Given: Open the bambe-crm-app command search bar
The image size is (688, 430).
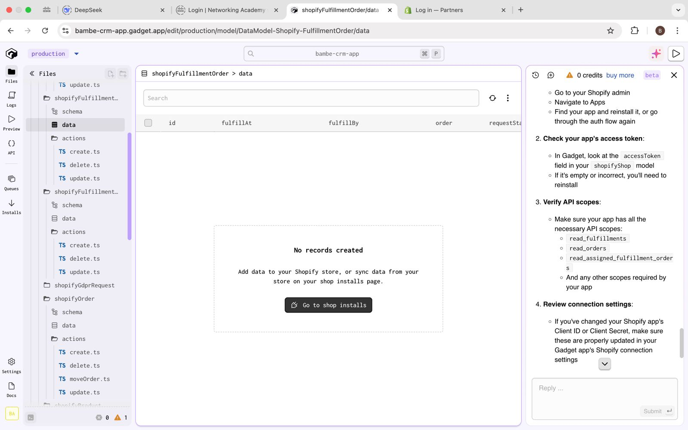Looking at the screenshot, I should pos(344,54).
